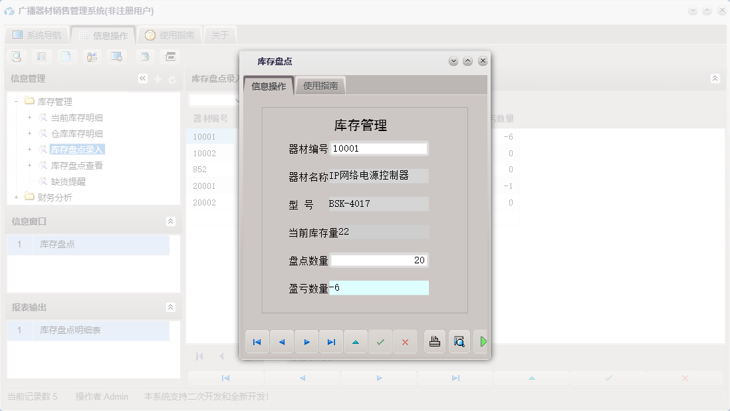730x411 pixels.
Task: Expand the 财务分析 folder
Action: 16,198
